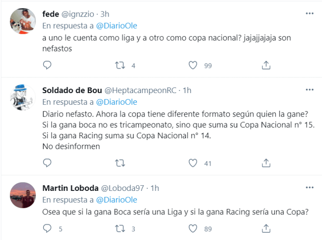
Task: Open @DiarioOle link in fede's reply
Action: click(x=116, y=26)
